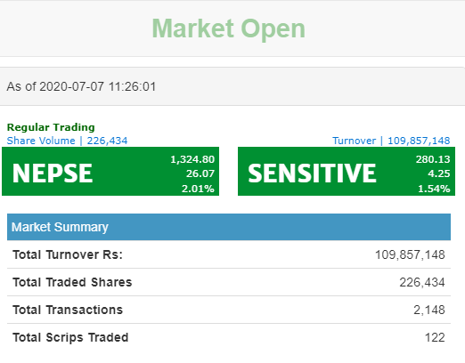Open the Share Volume link

pyautogui.click(x=41, y=141)
